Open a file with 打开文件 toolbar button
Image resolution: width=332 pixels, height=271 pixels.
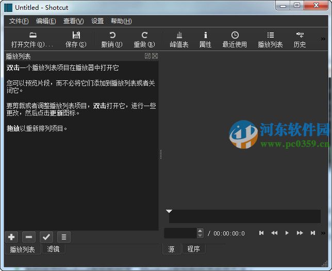tap(32, 40)
